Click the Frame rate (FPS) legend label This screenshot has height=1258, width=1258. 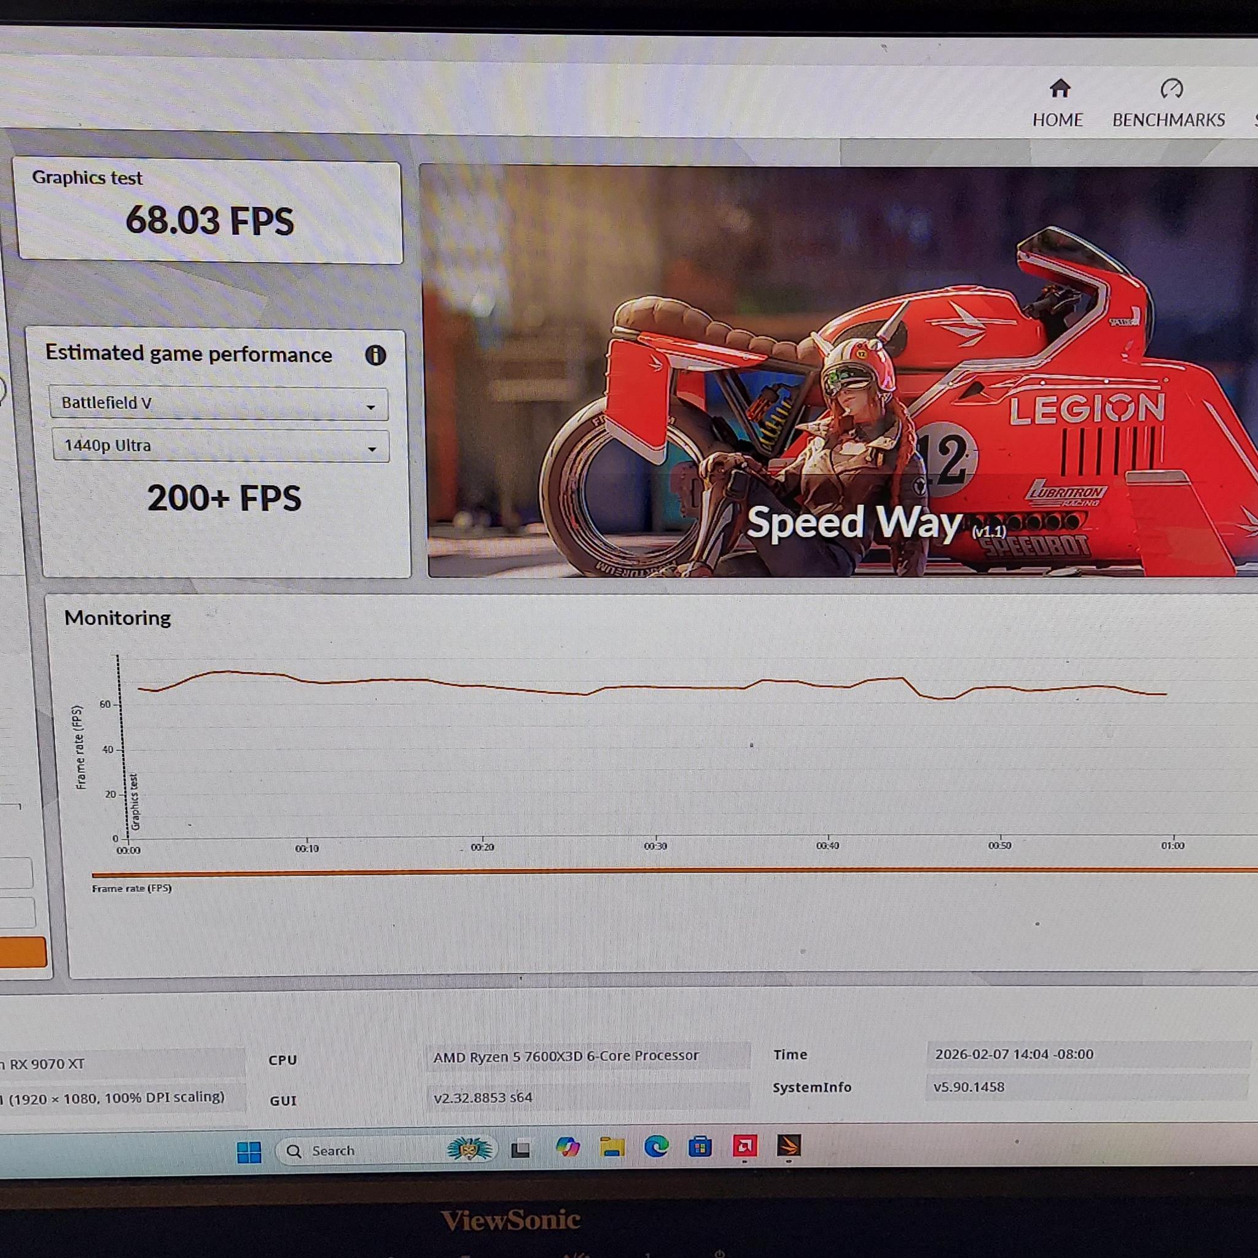[x=131, y=888]
